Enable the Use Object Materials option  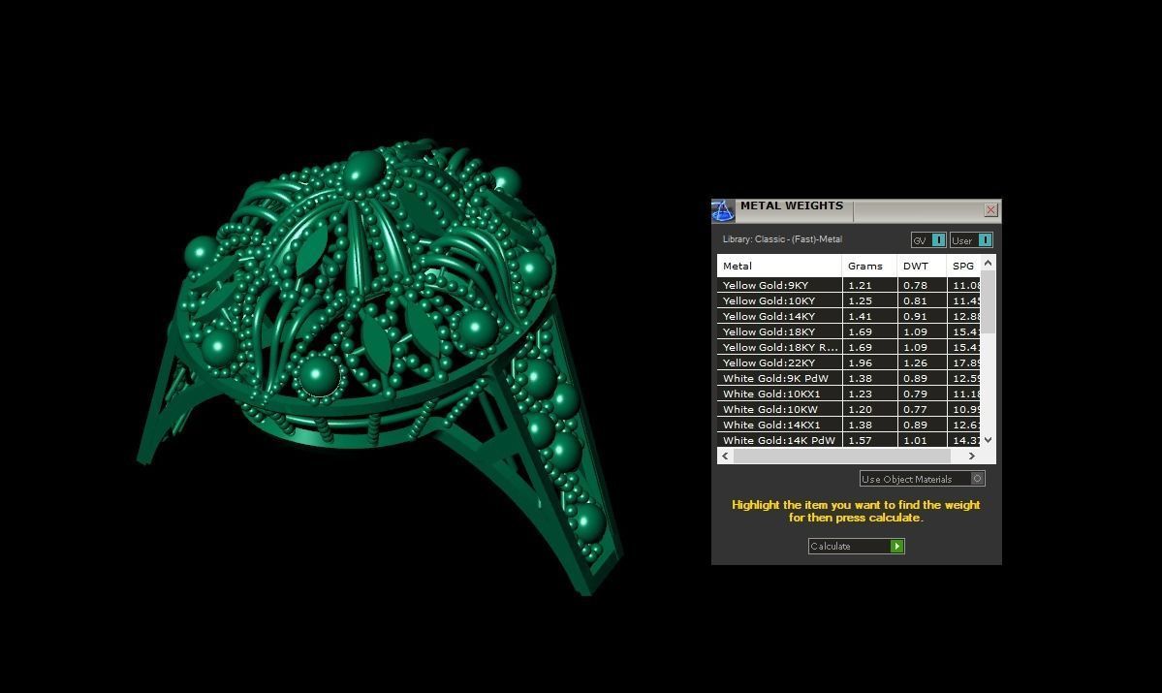[922, 479]
